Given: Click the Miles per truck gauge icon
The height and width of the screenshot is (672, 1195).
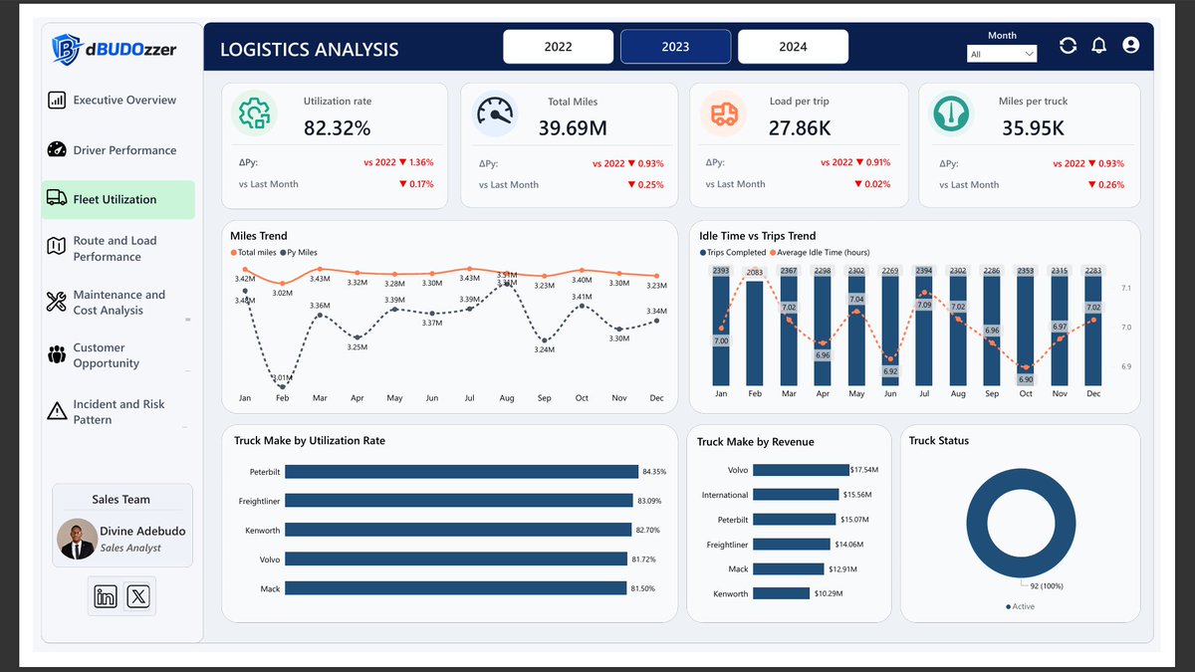Looking at the screenshot, I should [x=951, y=113].
